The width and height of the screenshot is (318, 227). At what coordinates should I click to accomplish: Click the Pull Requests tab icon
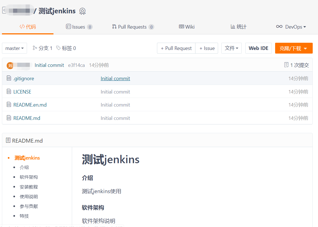tap(114, 26)
